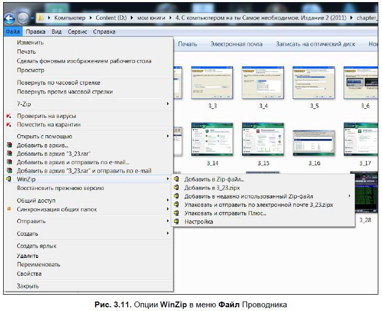Click the WinZip icon beside Настройка
This screenshot has height=311, width=382.
click(177, 222)
